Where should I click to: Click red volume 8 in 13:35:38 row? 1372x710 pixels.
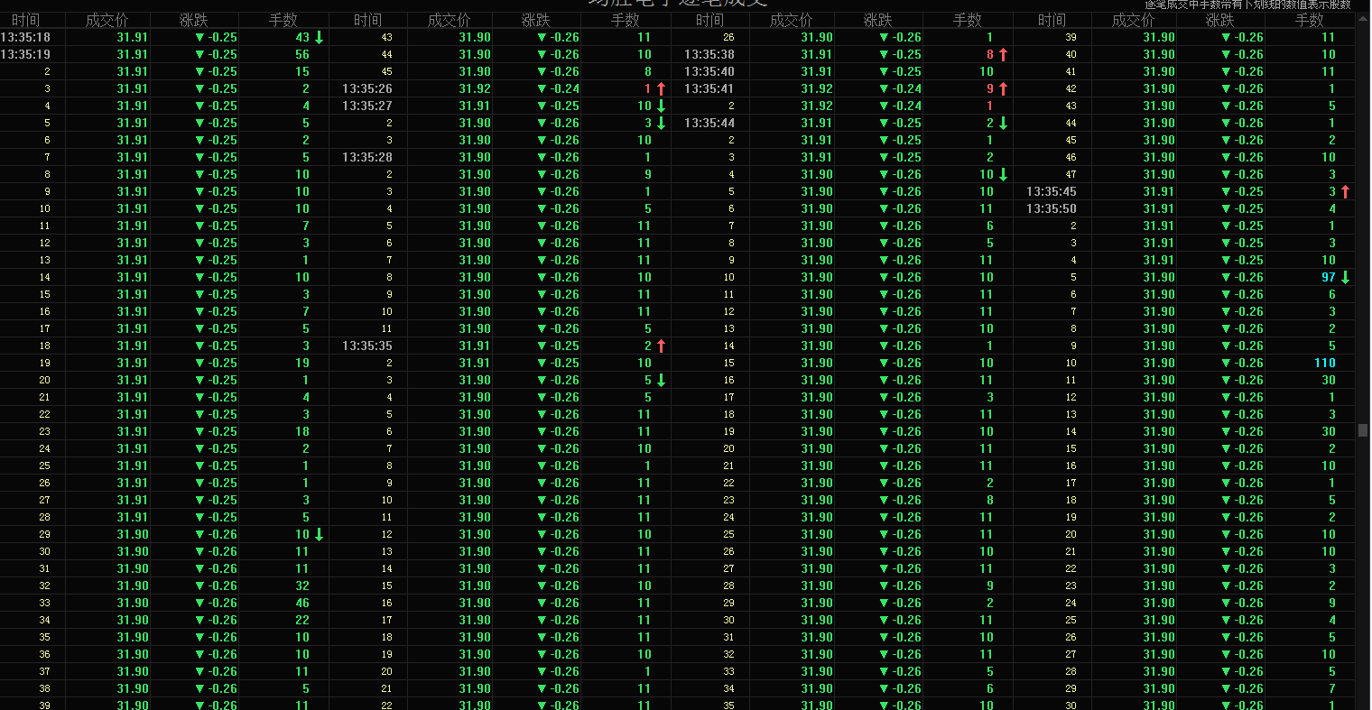[990, 55]
